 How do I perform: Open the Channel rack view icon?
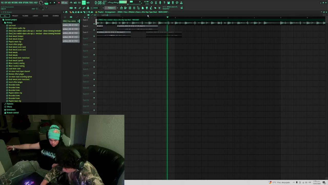pos(130,8)
